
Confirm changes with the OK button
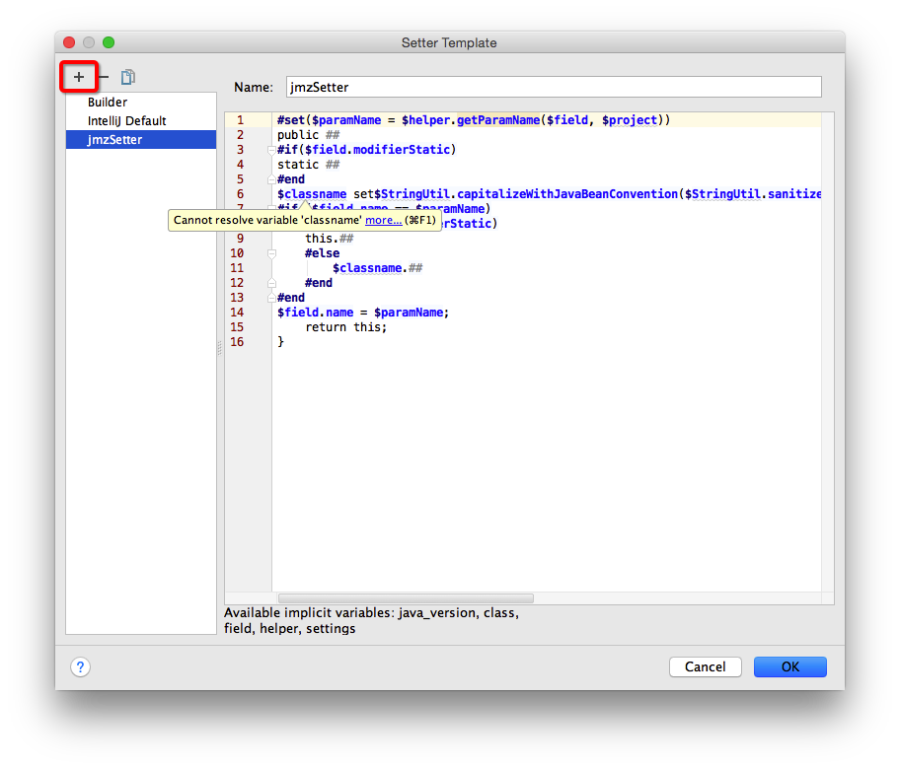click(789, 666)
